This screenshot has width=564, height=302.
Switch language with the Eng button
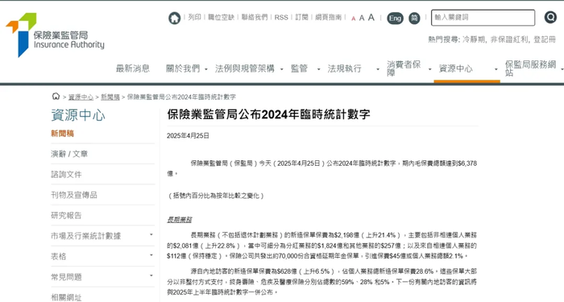point(395,18)
